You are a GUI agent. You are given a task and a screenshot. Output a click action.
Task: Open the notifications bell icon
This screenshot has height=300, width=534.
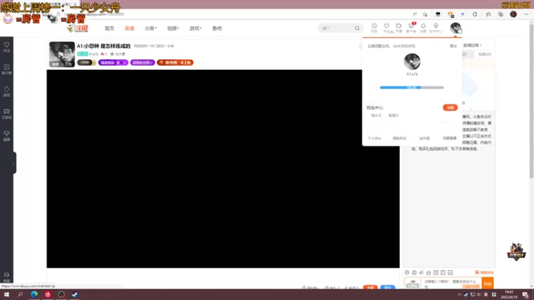click(x=423, y=28)
